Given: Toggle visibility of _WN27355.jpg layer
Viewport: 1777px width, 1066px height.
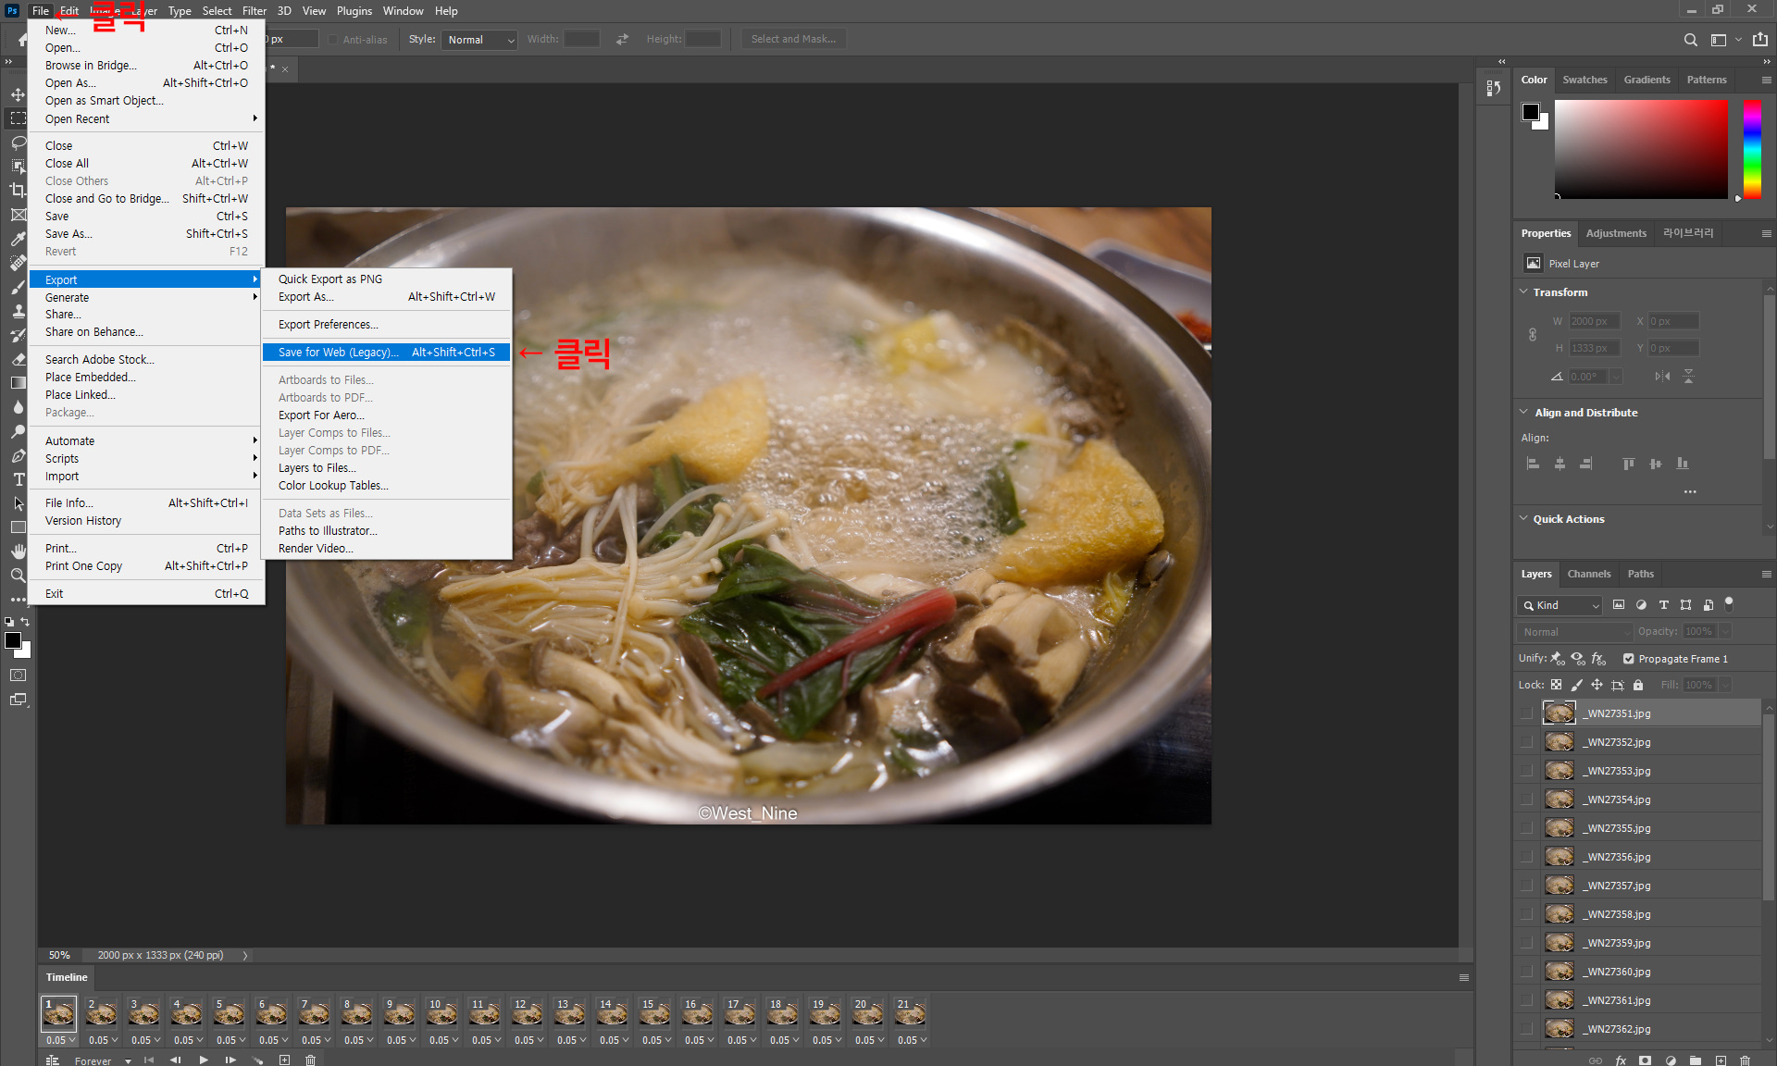Looking at the screenshot, I should 1526,828.
